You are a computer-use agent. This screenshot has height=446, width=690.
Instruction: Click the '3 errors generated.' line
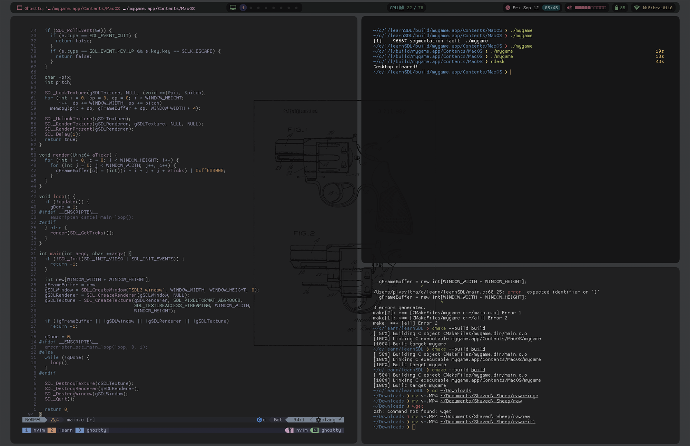click(399, 308)
